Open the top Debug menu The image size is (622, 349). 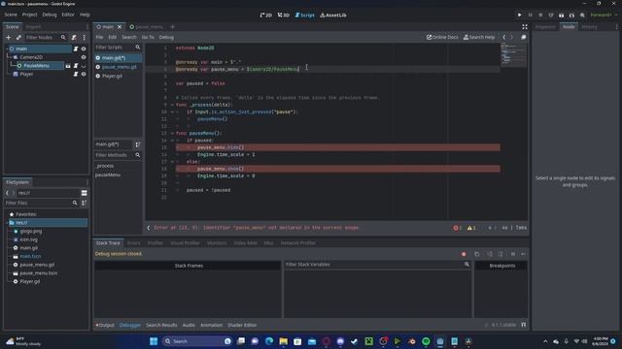pyautogui.click(x=50, y=15)
